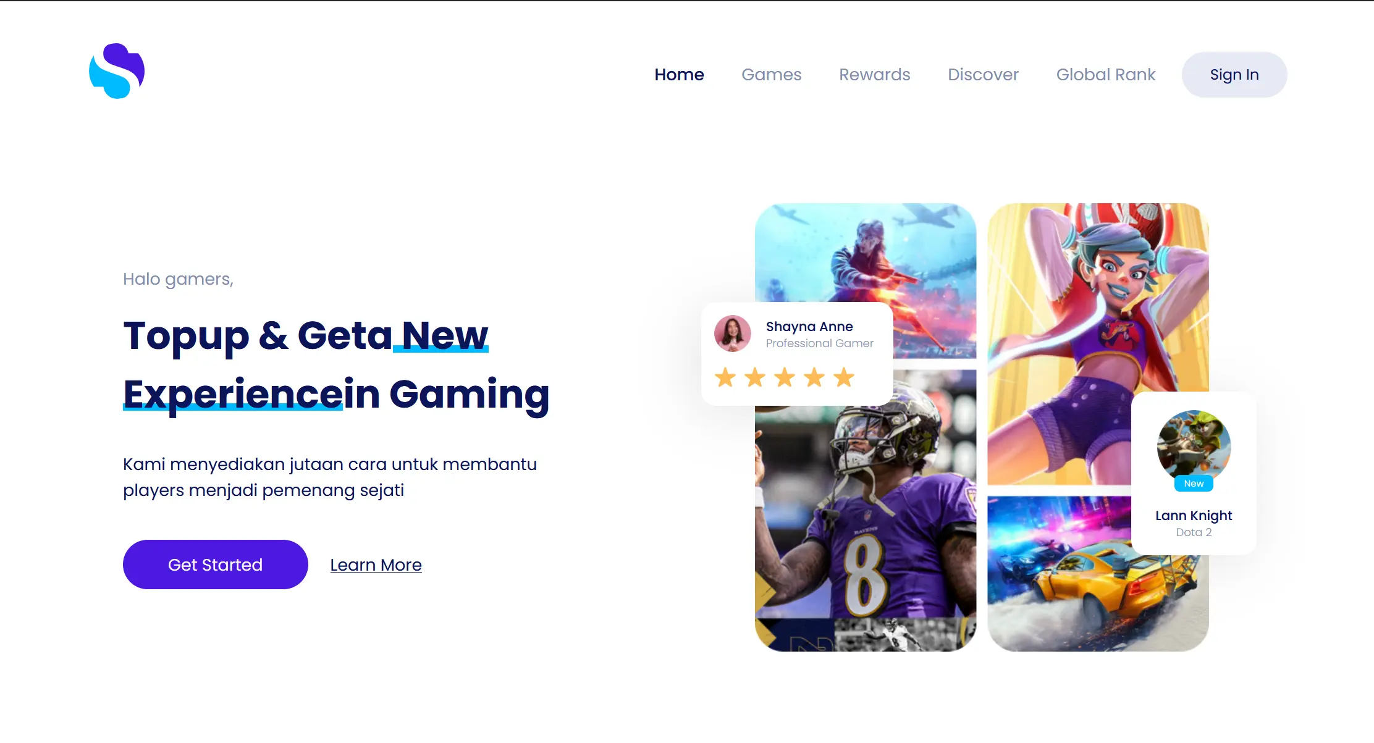Click the third rating star

tap(785, 377)
